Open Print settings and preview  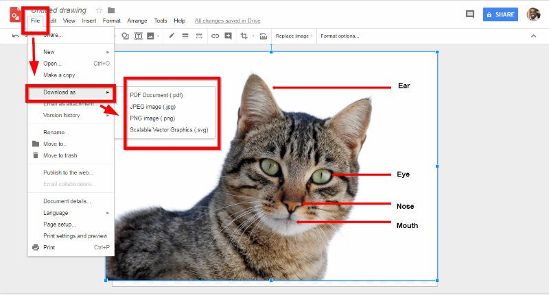(71, 235)
